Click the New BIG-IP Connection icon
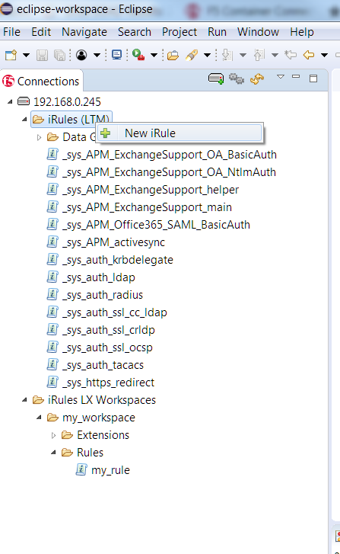Viewport: 340px width, 554px height. (216, 78)
